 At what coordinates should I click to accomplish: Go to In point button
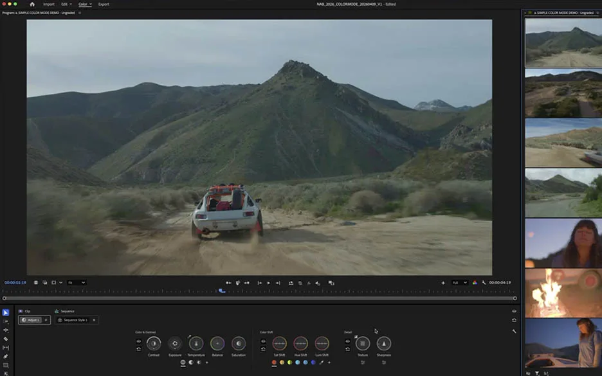coord(260,283)
